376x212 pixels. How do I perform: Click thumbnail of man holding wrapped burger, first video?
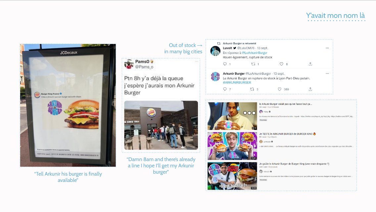tap(232, 116)
